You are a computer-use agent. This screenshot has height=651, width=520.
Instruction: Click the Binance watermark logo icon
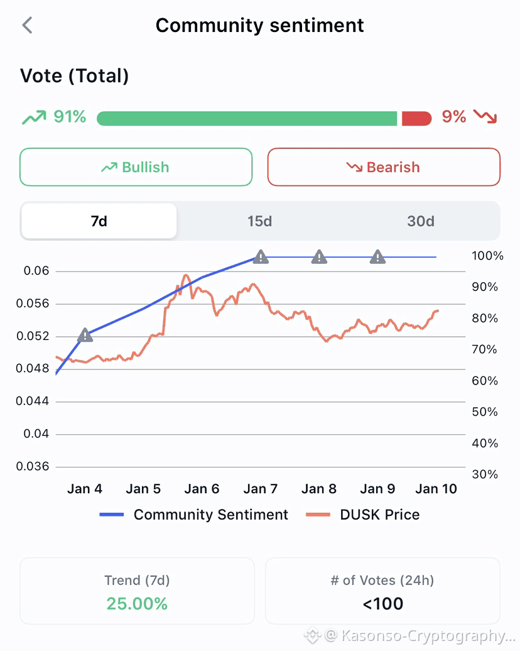[312, 636]
